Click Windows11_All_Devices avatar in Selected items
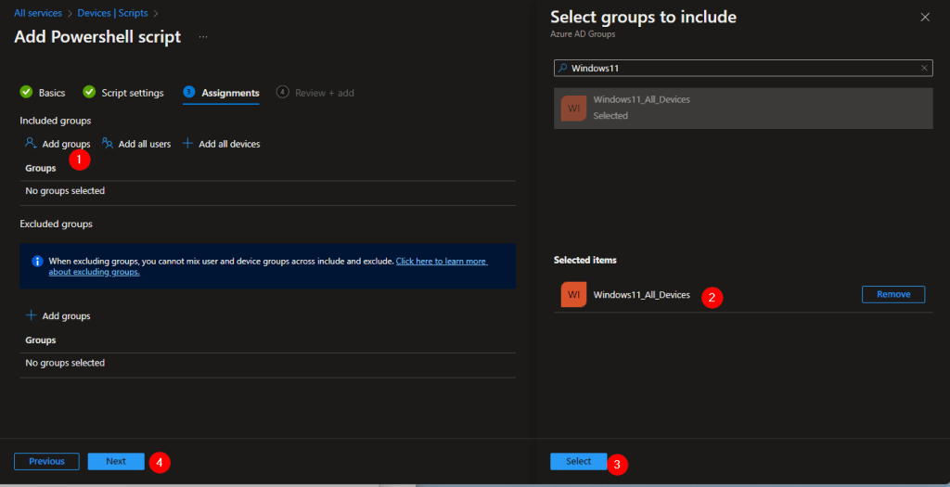This screenshot has width=950, height=487. (573, 295)
